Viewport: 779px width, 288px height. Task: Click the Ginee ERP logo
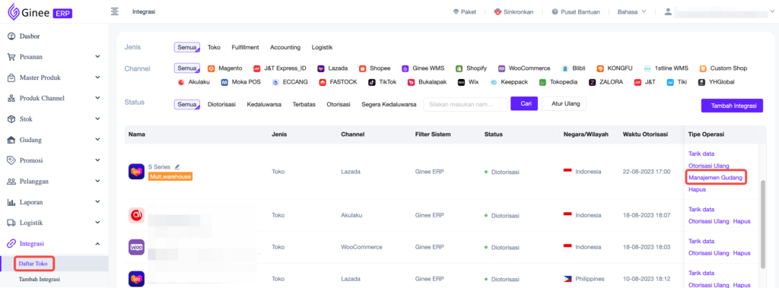40,12
